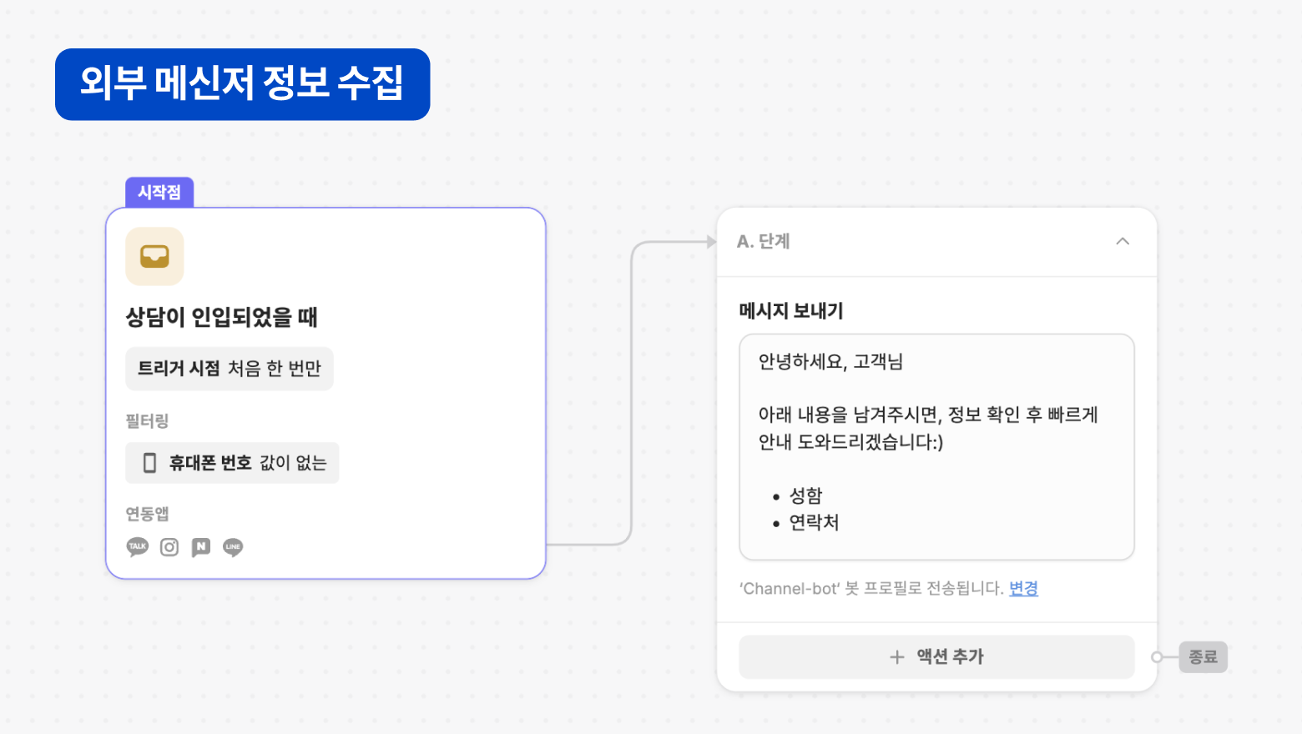Select the 상담이 인입되었을 때 trigger heading
The height and width of the screenshot is (734, 1302).
[222, 317]
